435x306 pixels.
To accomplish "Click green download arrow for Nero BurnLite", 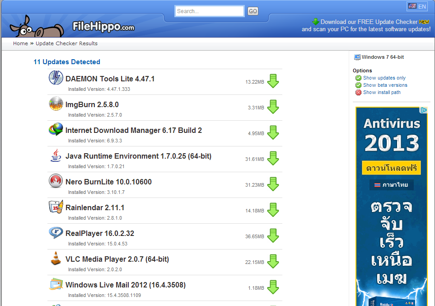I will 273,184.
